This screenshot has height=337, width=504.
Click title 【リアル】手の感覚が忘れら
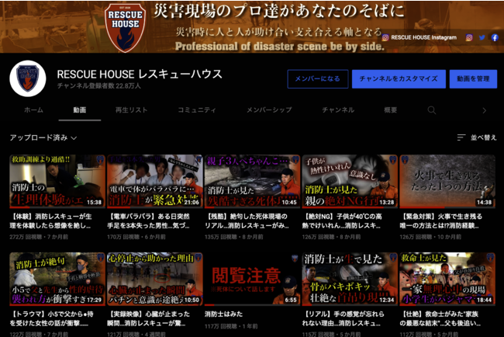tap(343, 318)
